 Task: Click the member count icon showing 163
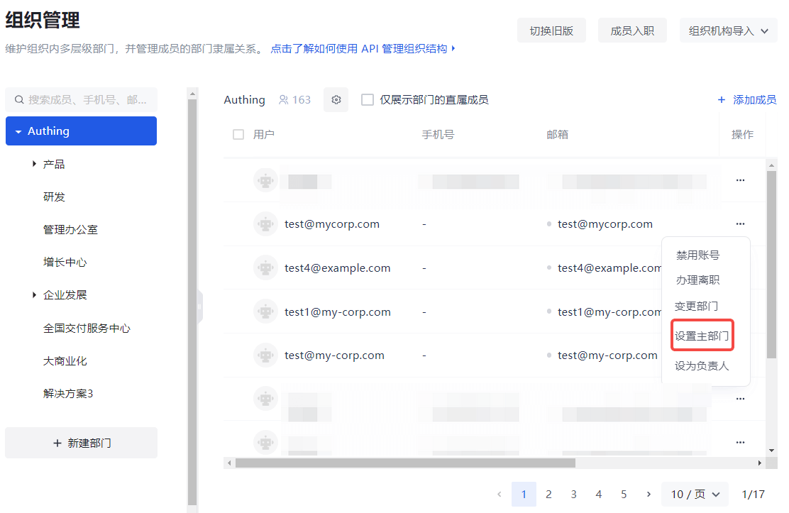(284, 100)
